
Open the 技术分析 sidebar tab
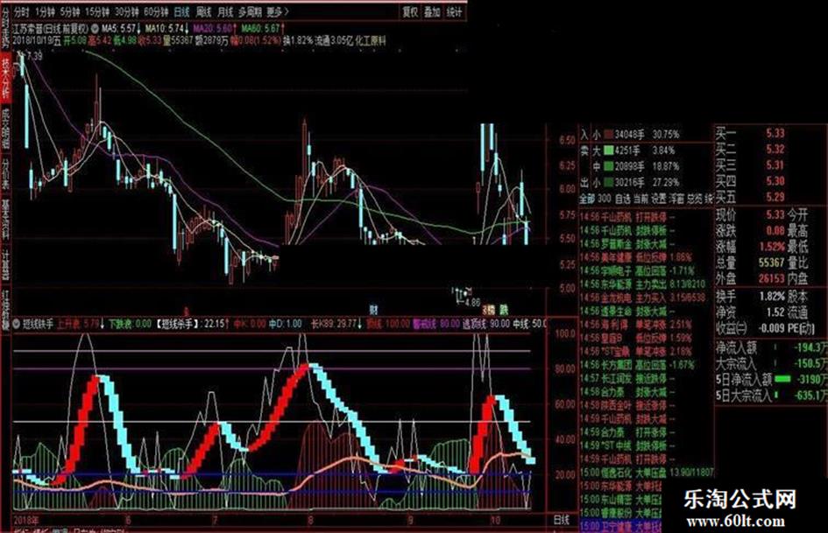click(x=5, y=78)
